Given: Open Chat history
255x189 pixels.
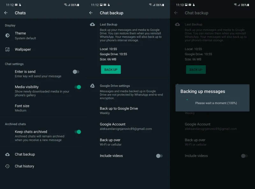Looking at the screenshot, I should (x=42, y=166).
